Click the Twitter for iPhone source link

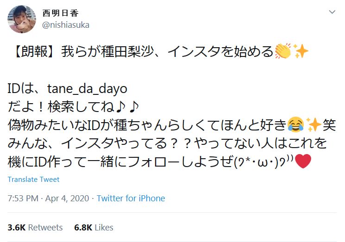click(x=131, y=198)
